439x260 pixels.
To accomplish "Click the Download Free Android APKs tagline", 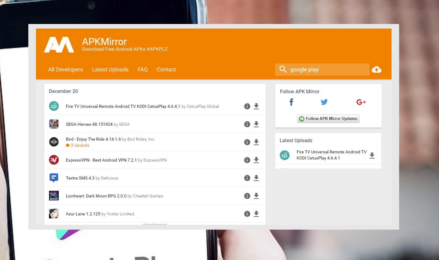I will tap(125, 49).
